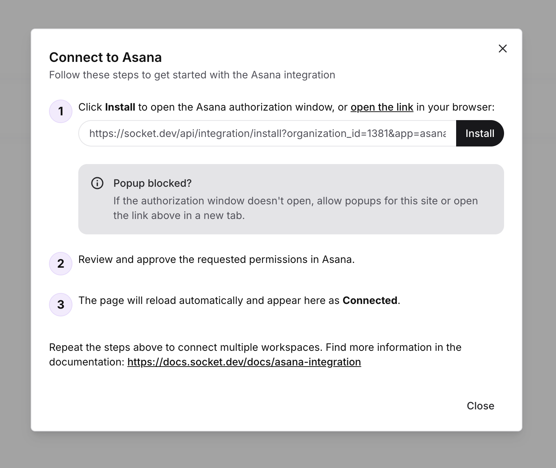Screen dimensions: 556x468
Task: Click the step 3 number badge
Action: pos(61,305)
